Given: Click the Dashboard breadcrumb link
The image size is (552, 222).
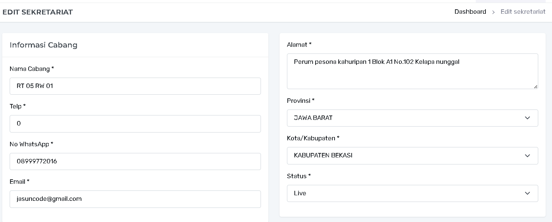Looking at the screenshot, I should 470,12.
